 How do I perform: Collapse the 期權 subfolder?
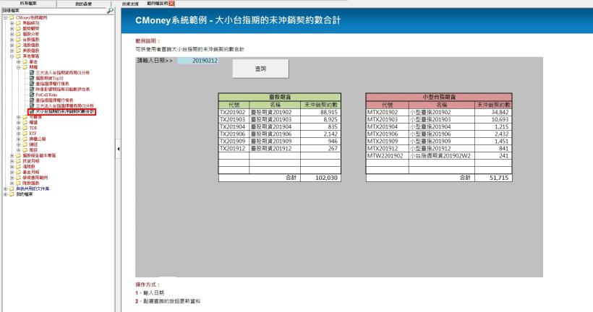pos(19,67)
